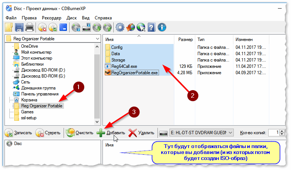
Task: Open the Reg Organizer Portable folder path dropdown
Action: coord(97,39)
